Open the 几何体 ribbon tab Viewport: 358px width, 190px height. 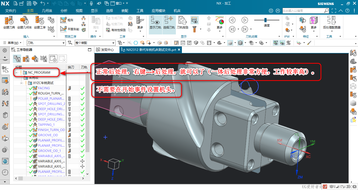tap(47, 11)
